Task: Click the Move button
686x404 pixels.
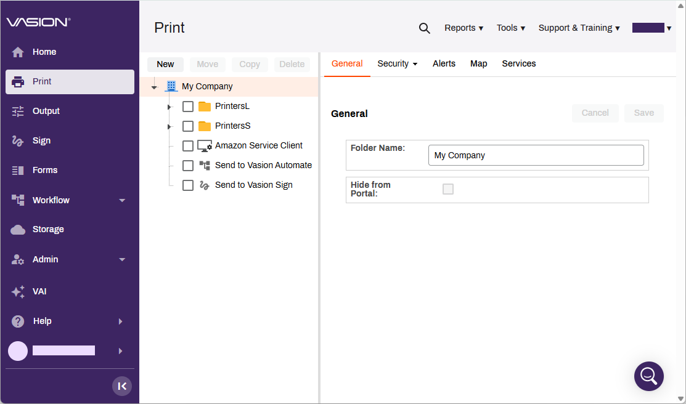Action: (x=207, y=64)
